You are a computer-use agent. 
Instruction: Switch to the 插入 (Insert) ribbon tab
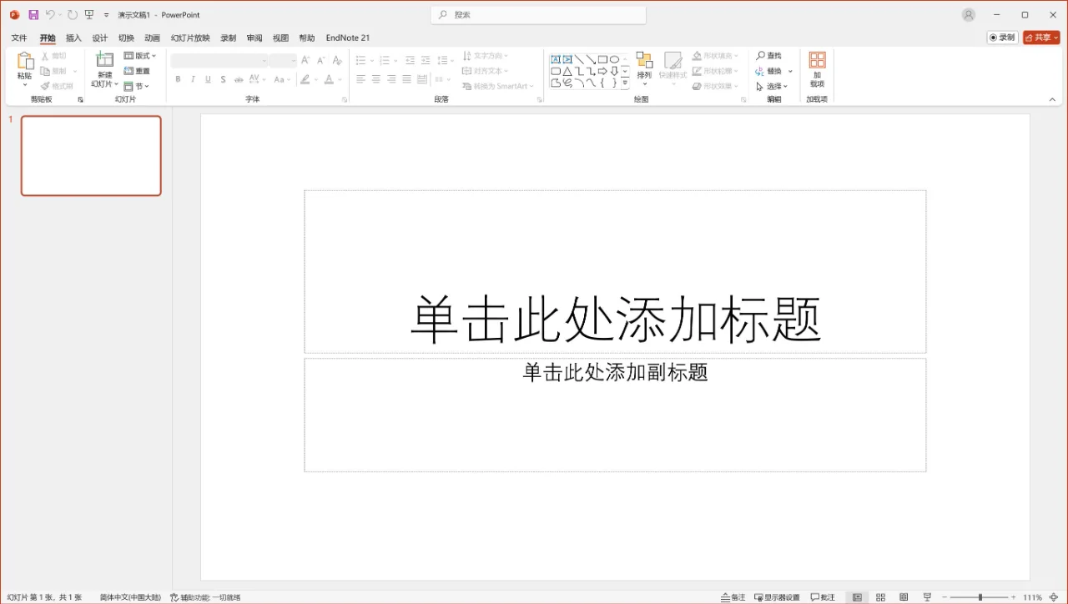pos(73,38)
